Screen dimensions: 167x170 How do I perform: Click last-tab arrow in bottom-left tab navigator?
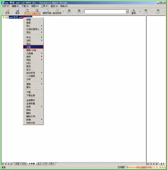click(11, 164)
